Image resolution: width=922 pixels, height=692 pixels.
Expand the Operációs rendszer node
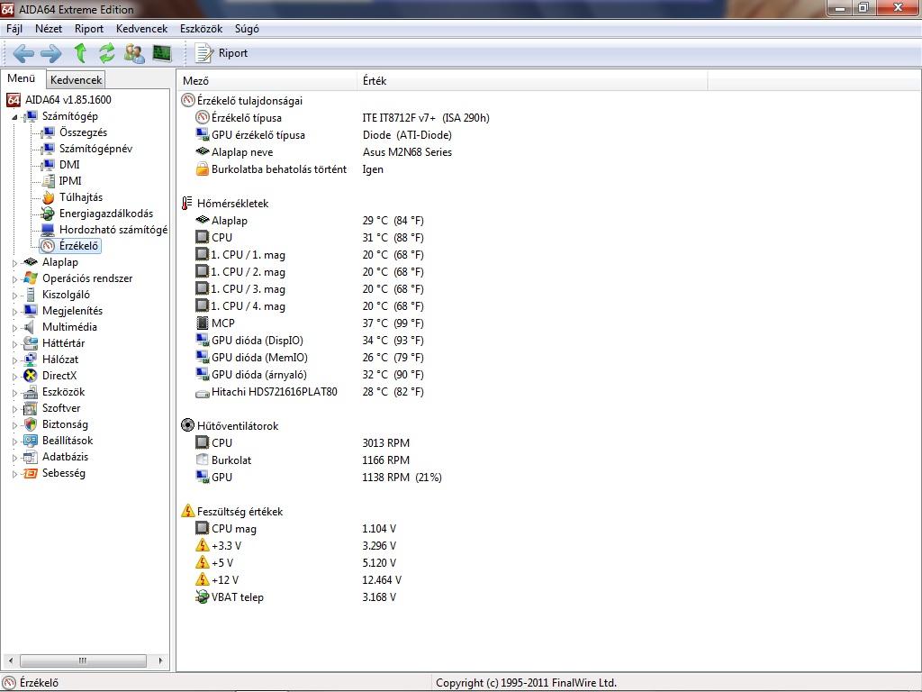pyautogui.click(x=14, y=279)
